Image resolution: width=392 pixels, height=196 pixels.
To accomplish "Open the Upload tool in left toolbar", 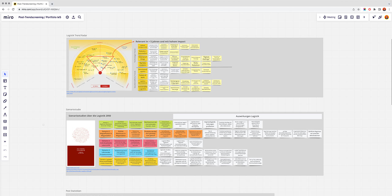I will point(5,135).
